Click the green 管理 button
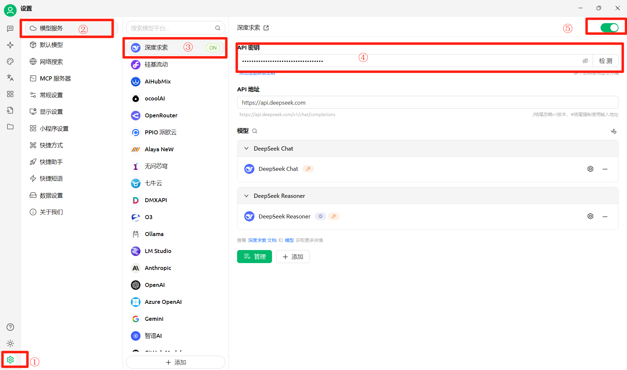The width and height of the screenshot is (627, 370). click(x=254, y=257)
